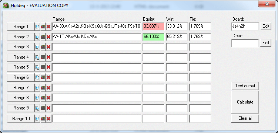
Task: Click the Range 4 button
Action: [x=21, y=57]
